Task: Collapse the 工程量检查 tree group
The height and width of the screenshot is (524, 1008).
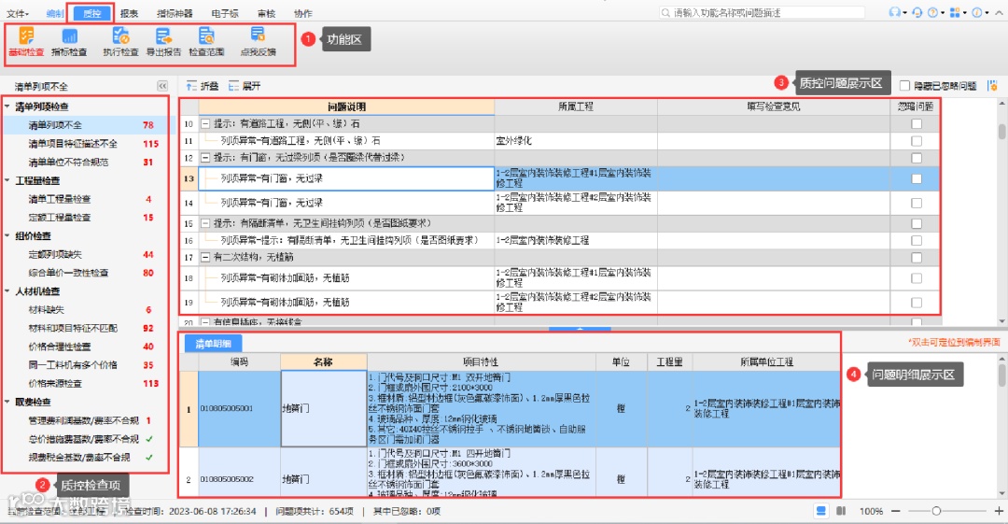Action: 7,181
